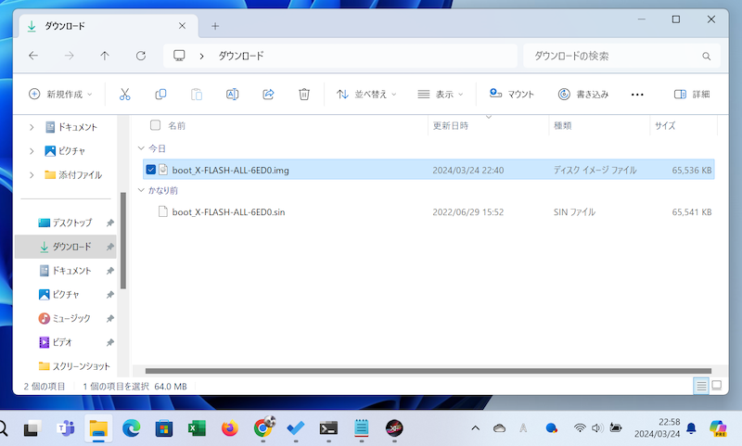Uncheck the boot_X-FLASH-ALL-6ED0.img file checkbox
The width and height of the screenshot is (742, 446).
pyautogui.click(x=151, y=170)
